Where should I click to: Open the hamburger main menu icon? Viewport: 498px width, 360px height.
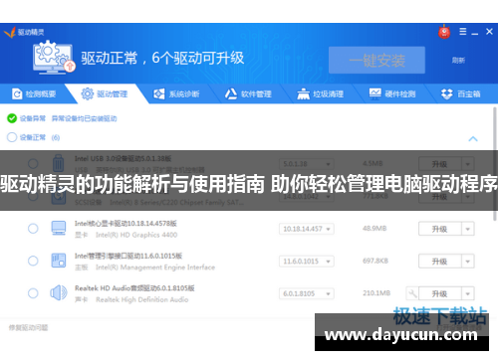click(x=463, y=32)
